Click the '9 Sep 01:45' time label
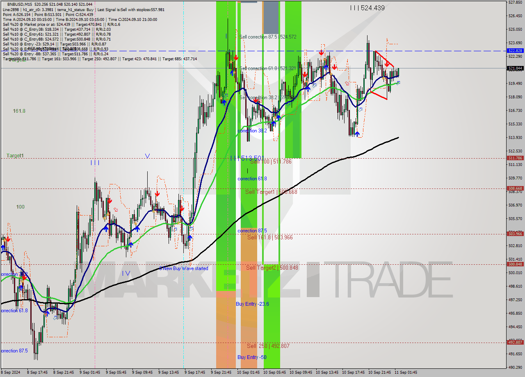Image resolution: width=525 pixels, height=377 pixels. tap(90, 372)
